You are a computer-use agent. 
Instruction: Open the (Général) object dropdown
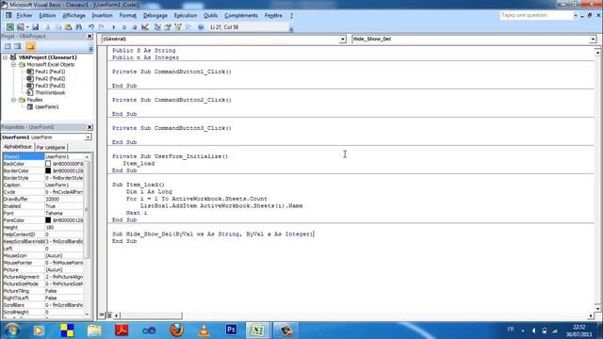tap(342, 40)
